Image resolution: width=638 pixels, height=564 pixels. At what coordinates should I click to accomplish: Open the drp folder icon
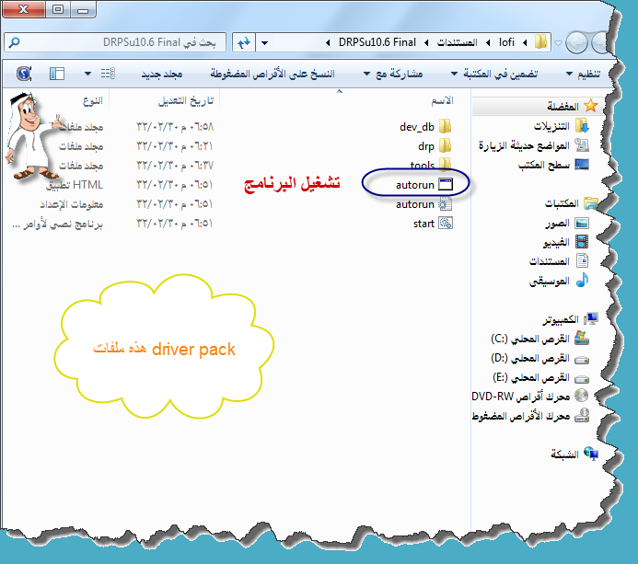[x=446, y=145]
